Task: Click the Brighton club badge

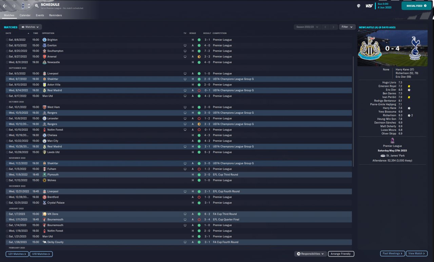Action: tap(44, 40)
